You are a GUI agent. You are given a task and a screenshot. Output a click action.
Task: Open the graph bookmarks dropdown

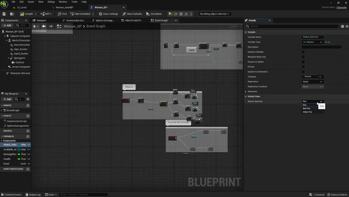(x=36, y=26)
